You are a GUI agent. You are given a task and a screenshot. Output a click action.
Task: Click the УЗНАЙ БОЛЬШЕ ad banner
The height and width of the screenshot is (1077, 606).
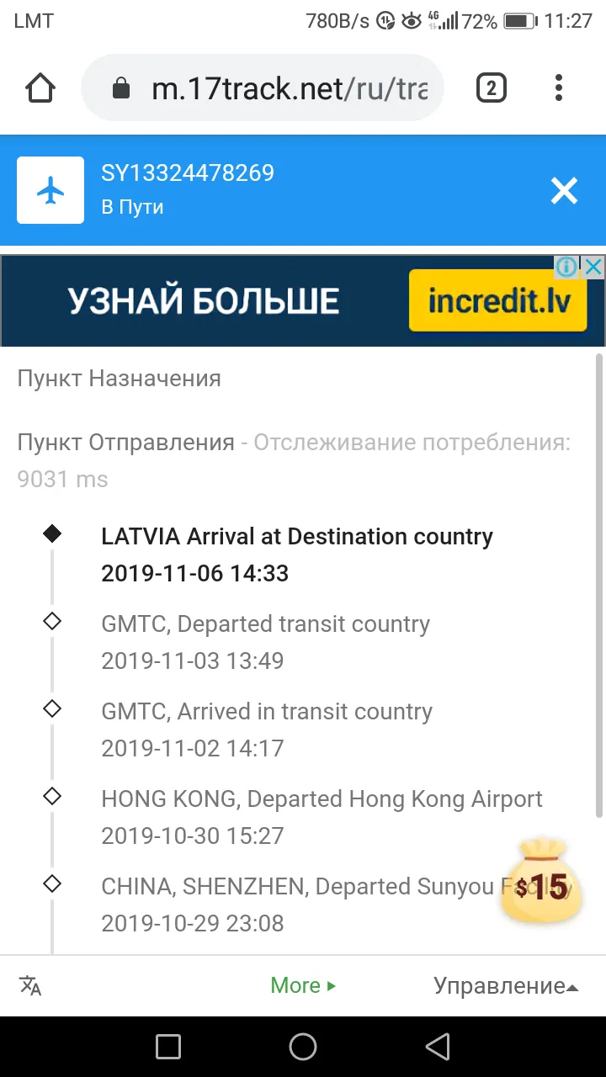(204, 300)
